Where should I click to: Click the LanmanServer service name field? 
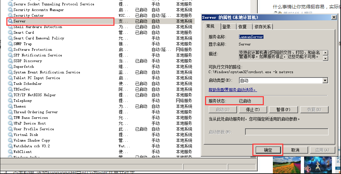point(251,37)
